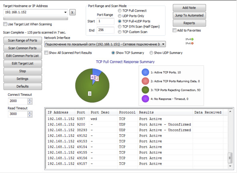
Task: Open the Target Hostname dropdown list
Action: (65, 12)
